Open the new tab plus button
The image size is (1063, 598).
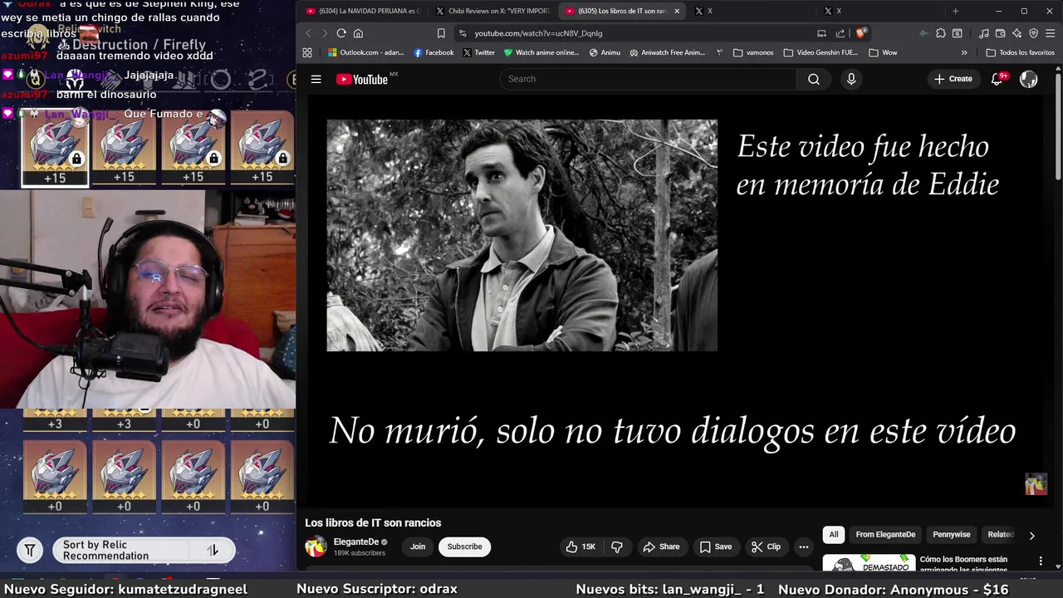click(955, 11)
